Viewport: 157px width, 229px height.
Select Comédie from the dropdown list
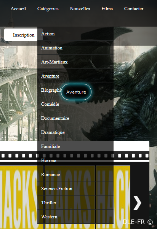(x=75, y=104)
